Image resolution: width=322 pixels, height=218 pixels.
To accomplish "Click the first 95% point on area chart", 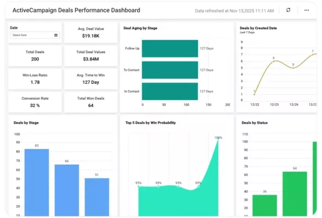I will (x=139, y=186).
